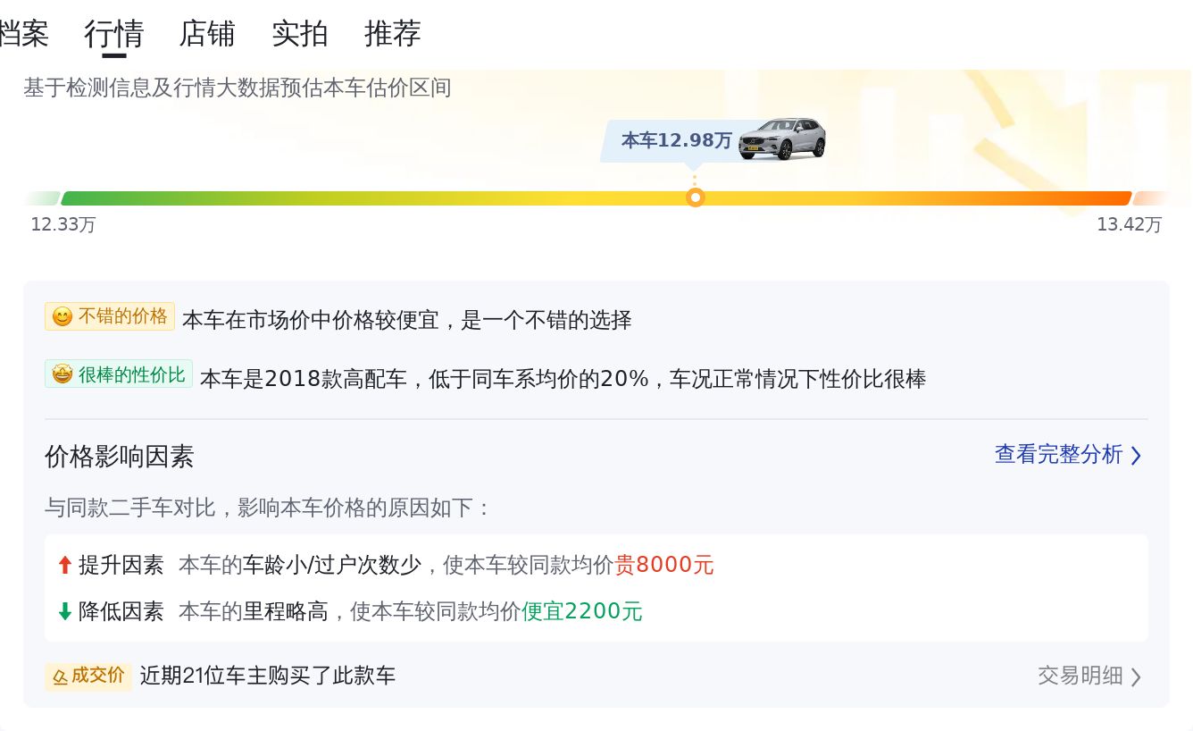Viewport: 1193px width, 731px height.
Task: Click the chevron beside 查看完整分析
Action: (x=1136, y=456)
